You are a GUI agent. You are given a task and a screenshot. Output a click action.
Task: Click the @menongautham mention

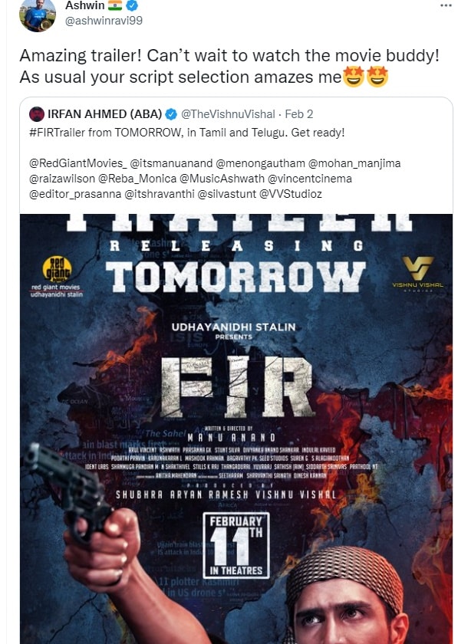[260, 163]
